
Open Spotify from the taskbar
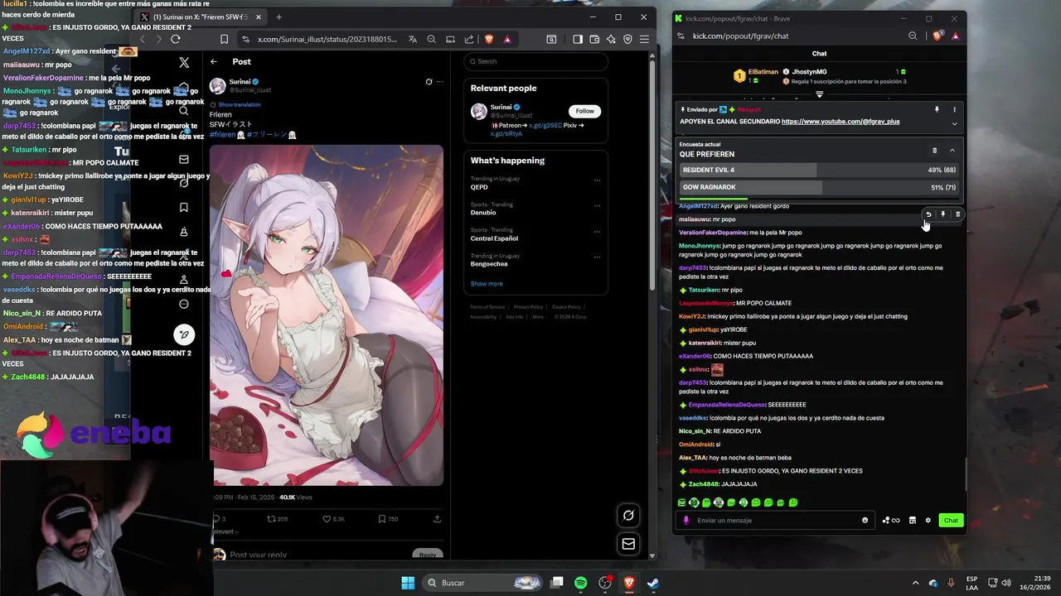click(x=581, y=583)
